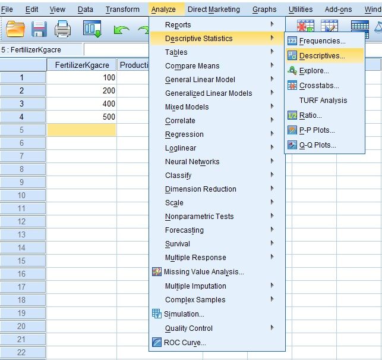Image resolution: width=382 pixels, height=360 pixels.
Task: Open the Graphs menu
Action: click(x=264, y=10)
